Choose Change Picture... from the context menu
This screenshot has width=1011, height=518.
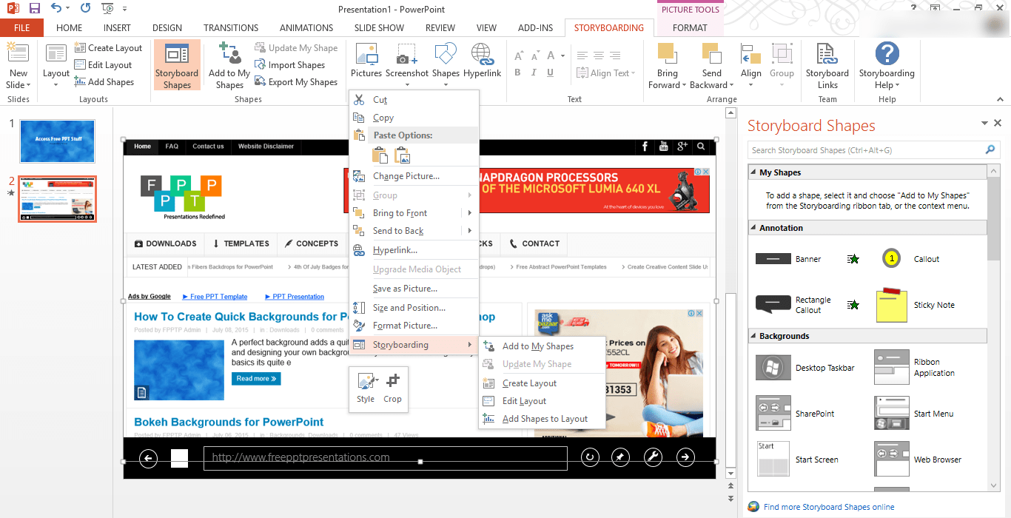[414, 176]
